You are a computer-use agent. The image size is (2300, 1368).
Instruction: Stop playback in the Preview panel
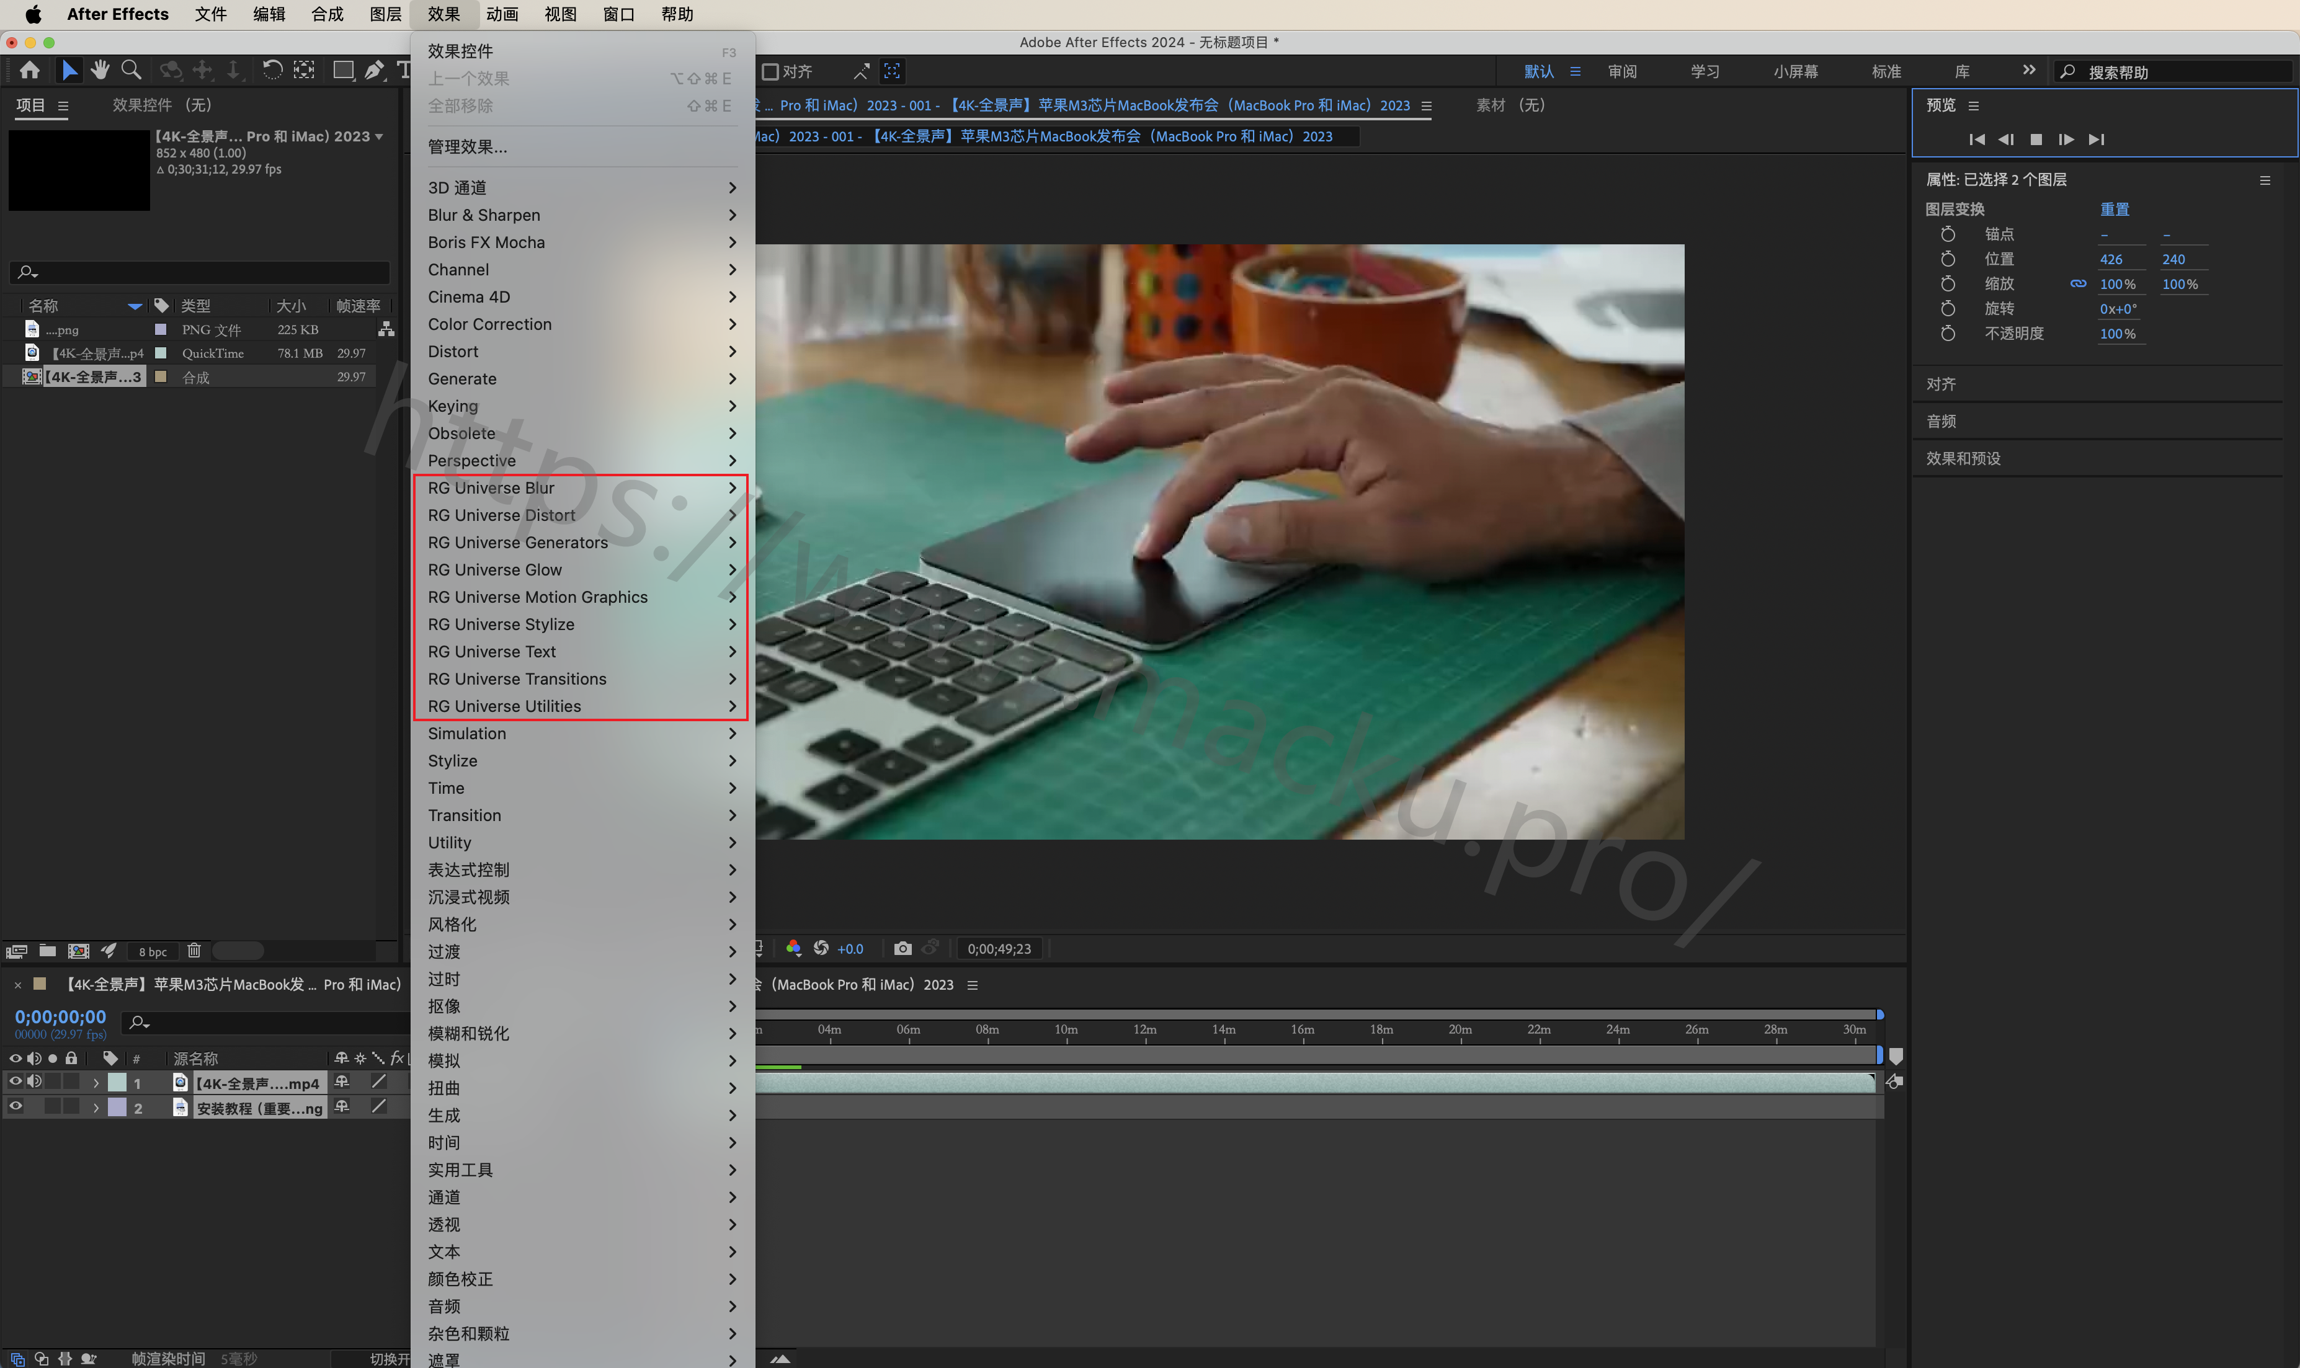click(2036, 139)
